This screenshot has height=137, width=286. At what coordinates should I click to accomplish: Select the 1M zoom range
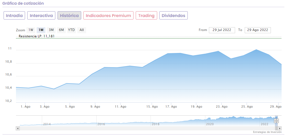[x=41, y=30]
